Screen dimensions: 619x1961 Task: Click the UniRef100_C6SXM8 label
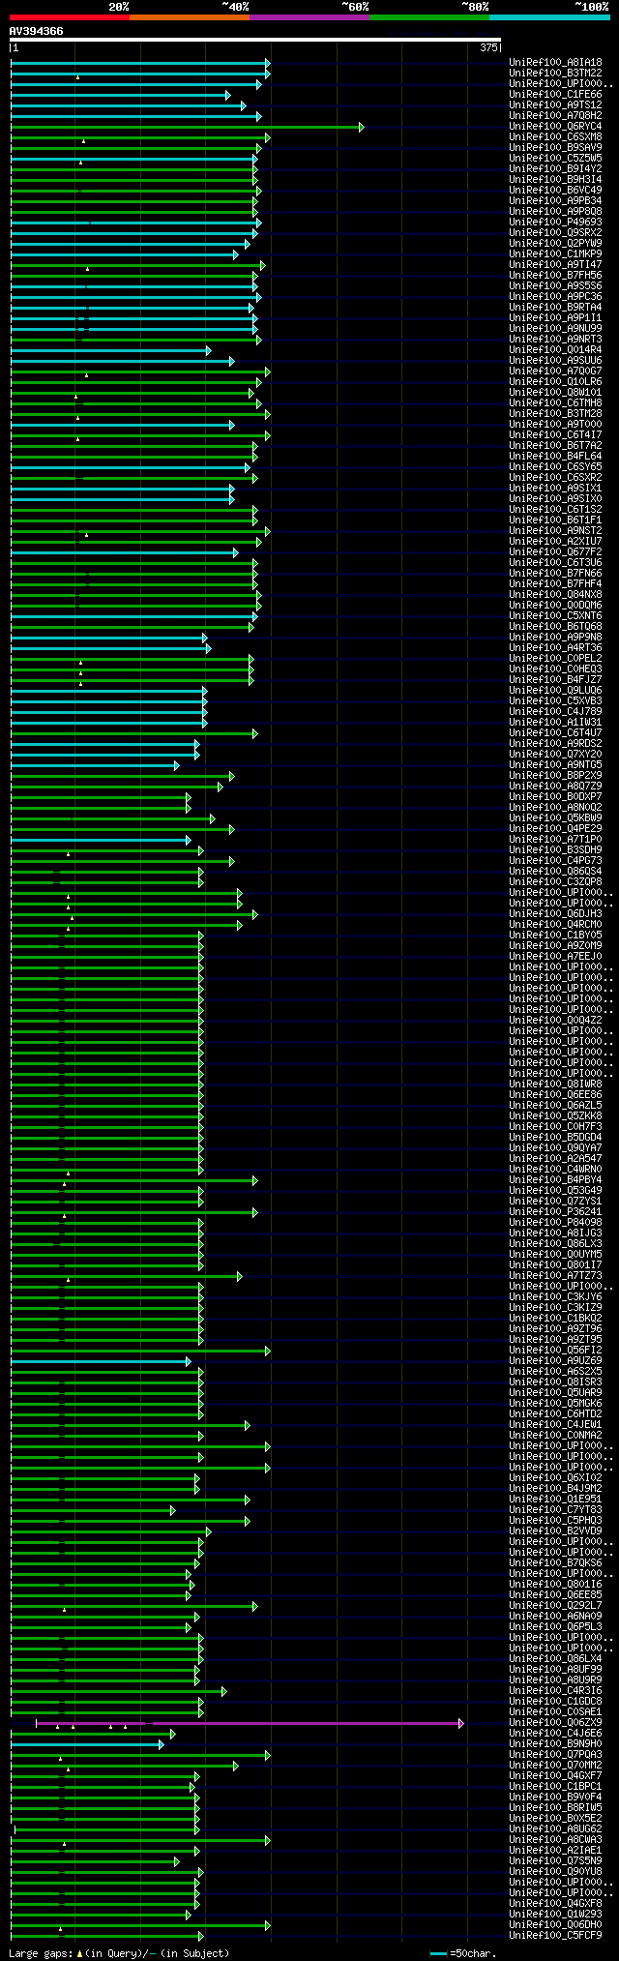click(555, 137)
